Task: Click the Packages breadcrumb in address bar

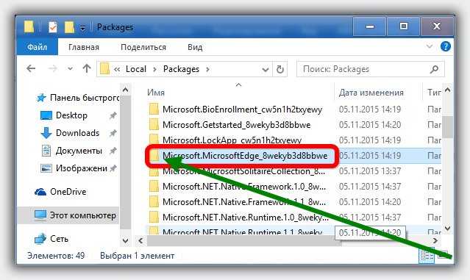Action: pos(181,69)
